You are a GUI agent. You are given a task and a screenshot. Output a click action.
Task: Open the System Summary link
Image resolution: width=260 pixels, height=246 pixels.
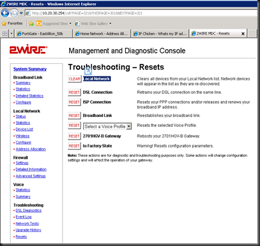pyautogui.click(x=30, y=69)
